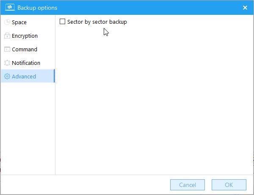254x195 pixels.
Task: Click the Backup options title text
Action: (37, 8)
